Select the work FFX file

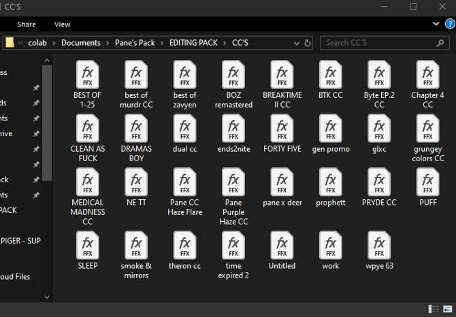pyautogui.click(x=331, y=250)
